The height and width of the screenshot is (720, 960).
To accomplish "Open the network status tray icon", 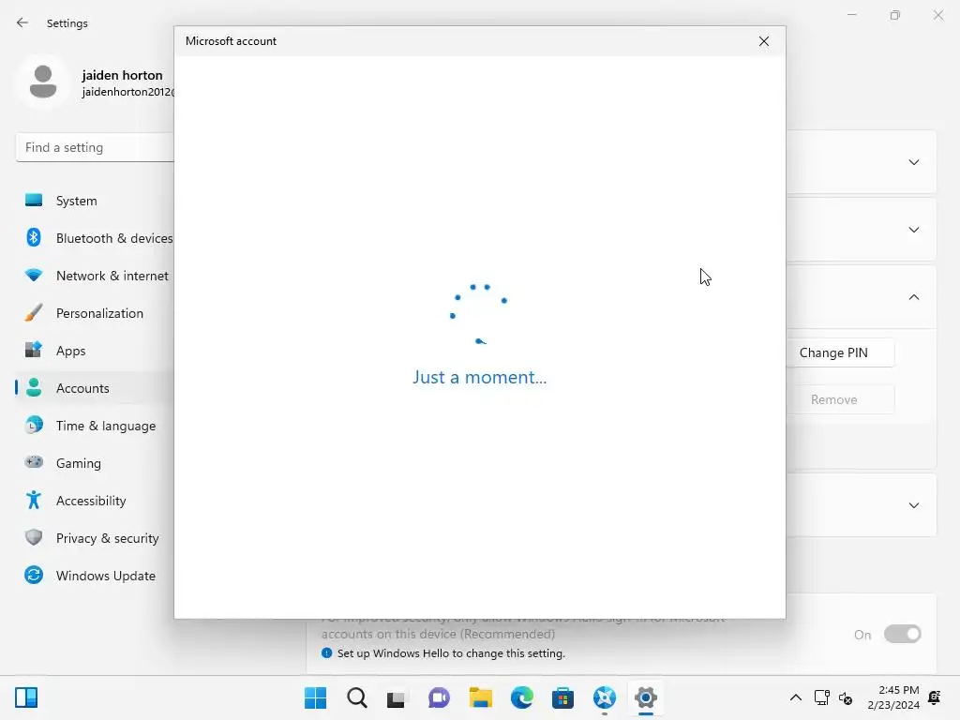I will 821,697.
